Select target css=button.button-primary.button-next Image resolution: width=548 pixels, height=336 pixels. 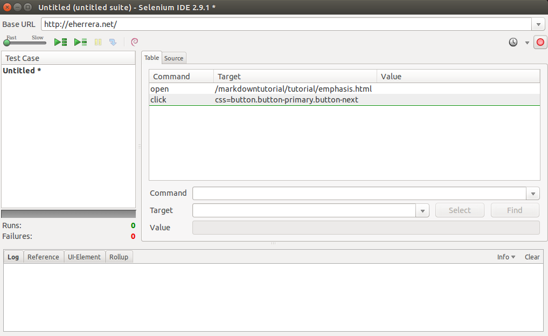[x=287, y=100]
